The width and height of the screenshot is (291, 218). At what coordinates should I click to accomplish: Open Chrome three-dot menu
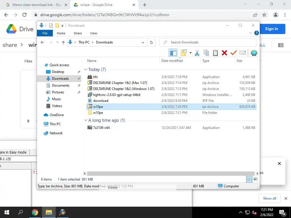point(285,15)
